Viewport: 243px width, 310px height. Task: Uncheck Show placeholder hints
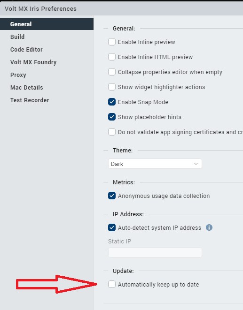pos(112,117)
